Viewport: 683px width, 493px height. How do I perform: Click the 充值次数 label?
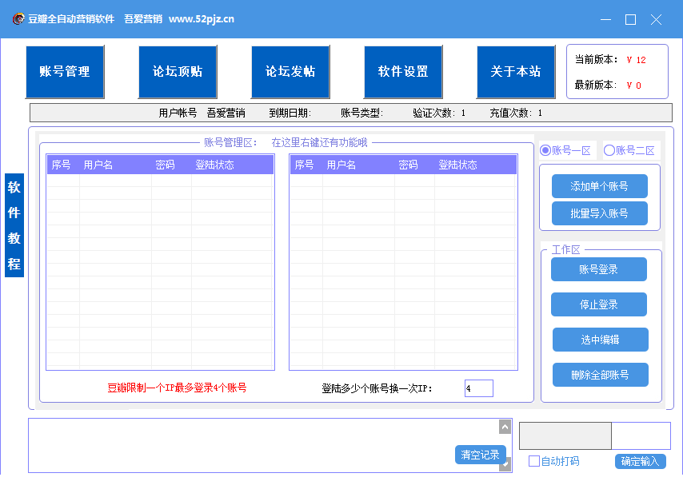pyautogui.click(x=510, y=113)
